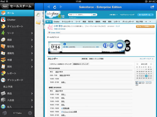The height and width of the screenshot is (117, 157).
Task: Select the 入出金 sidebar icon
Action: 3,100
